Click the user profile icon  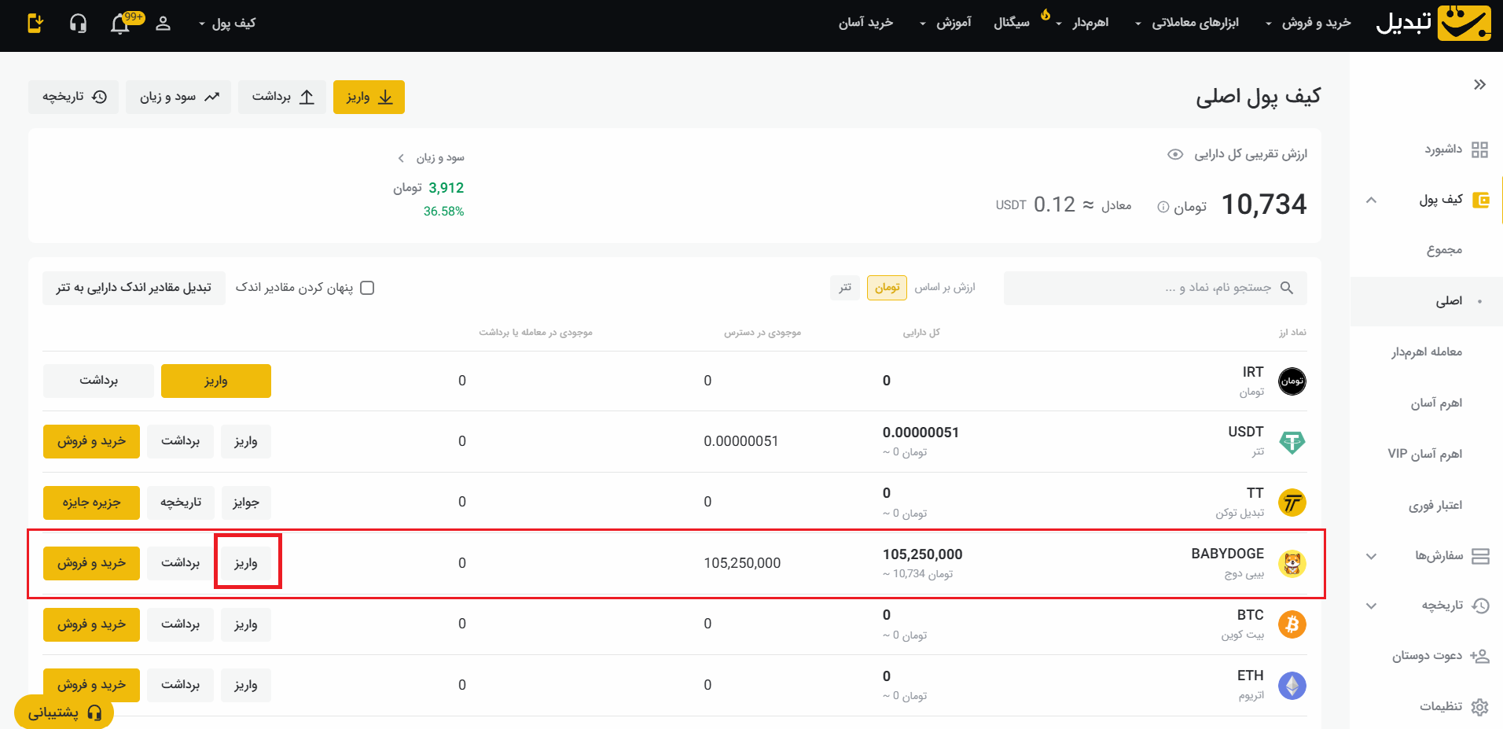tap(163, 24)
